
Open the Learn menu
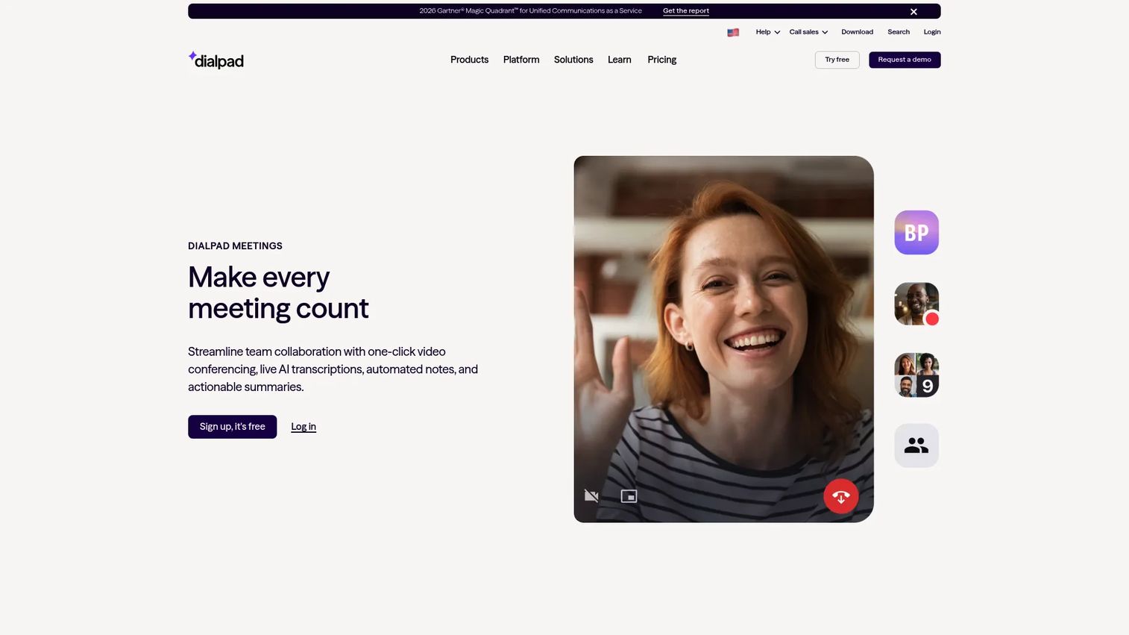[x=620, y=60]
